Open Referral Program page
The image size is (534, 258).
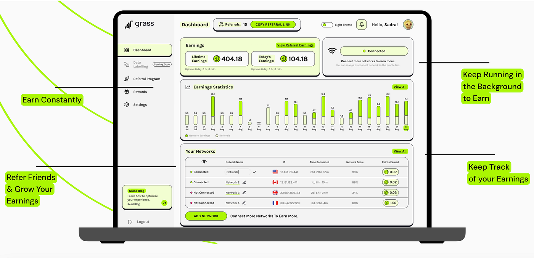click(146, 79)
